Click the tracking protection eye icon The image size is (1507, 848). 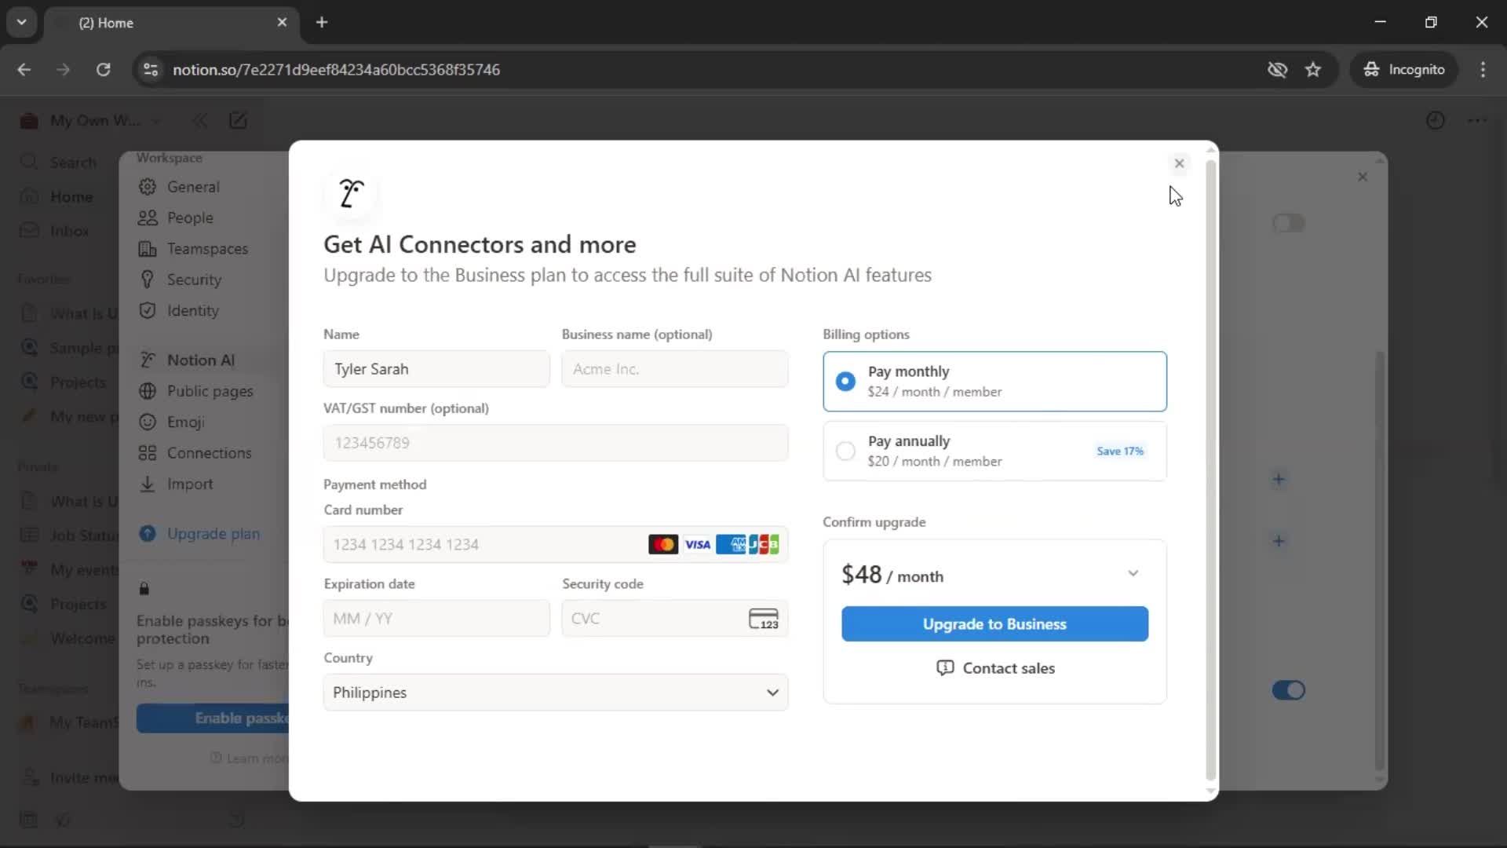pos(1277,69)
